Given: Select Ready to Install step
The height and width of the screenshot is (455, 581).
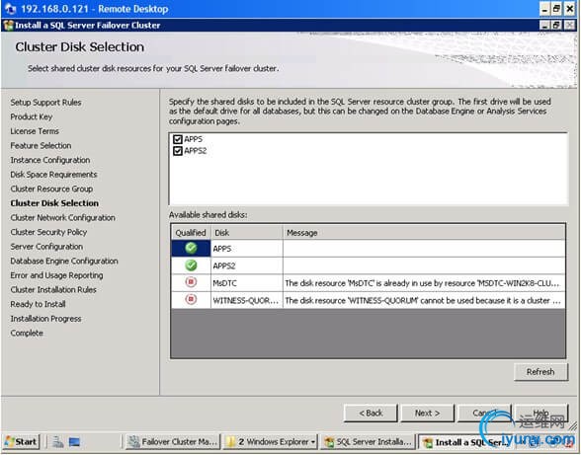Looking at the screenshot, I should point(38,304).
